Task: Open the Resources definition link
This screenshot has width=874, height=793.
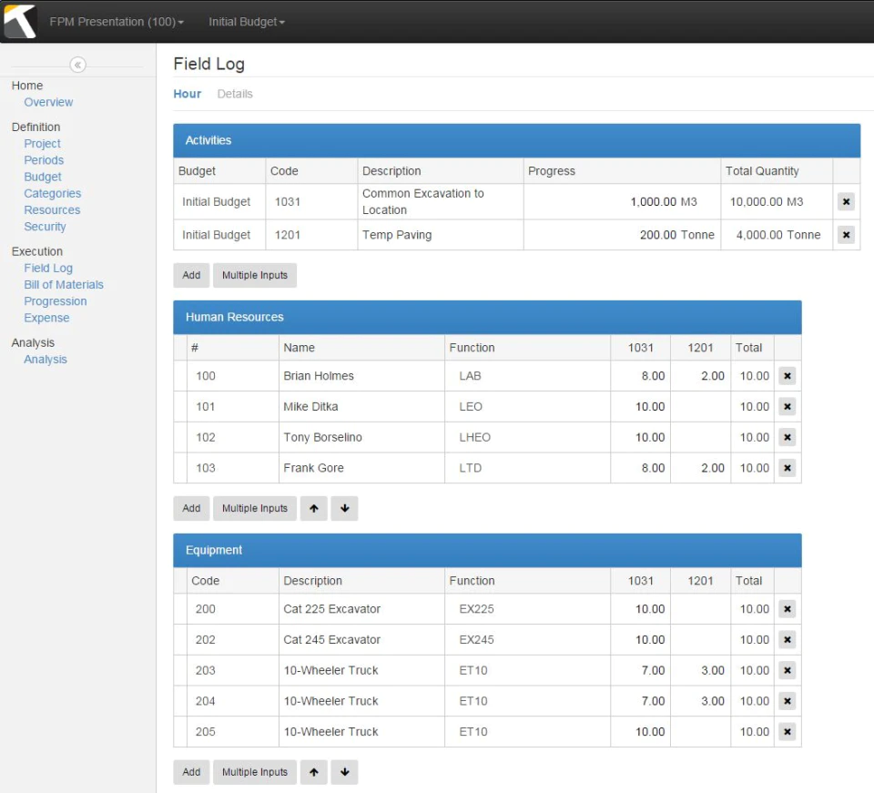Action: click(52, 210)
